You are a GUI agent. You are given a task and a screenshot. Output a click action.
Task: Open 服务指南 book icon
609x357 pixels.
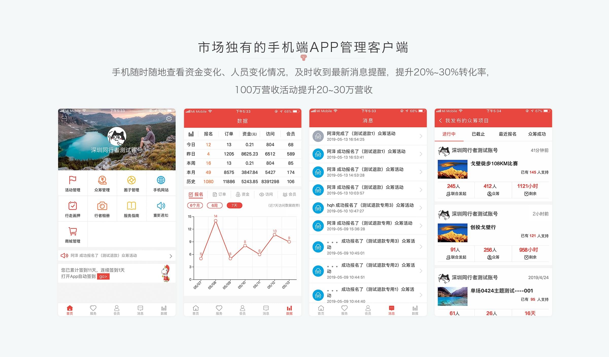tap(131, 206)
